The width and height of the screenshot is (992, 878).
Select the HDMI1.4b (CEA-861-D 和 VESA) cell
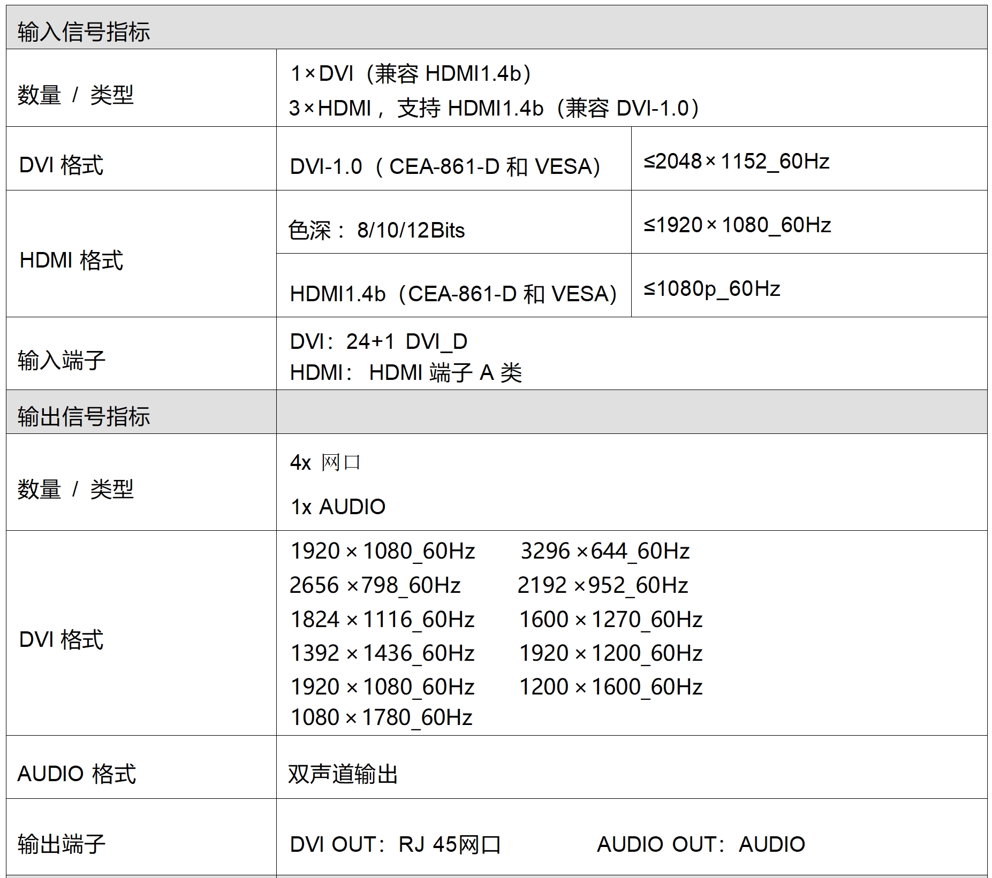453,294
